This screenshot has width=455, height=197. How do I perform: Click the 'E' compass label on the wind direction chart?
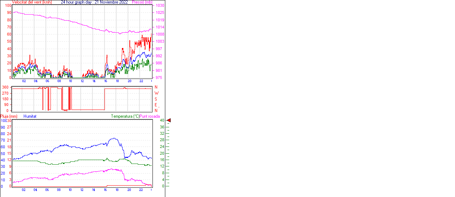[156, 105]
